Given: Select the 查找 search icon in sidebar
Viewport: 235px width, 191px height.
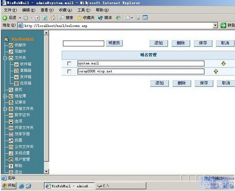Looking at the screenshot, I should [11, 90].
